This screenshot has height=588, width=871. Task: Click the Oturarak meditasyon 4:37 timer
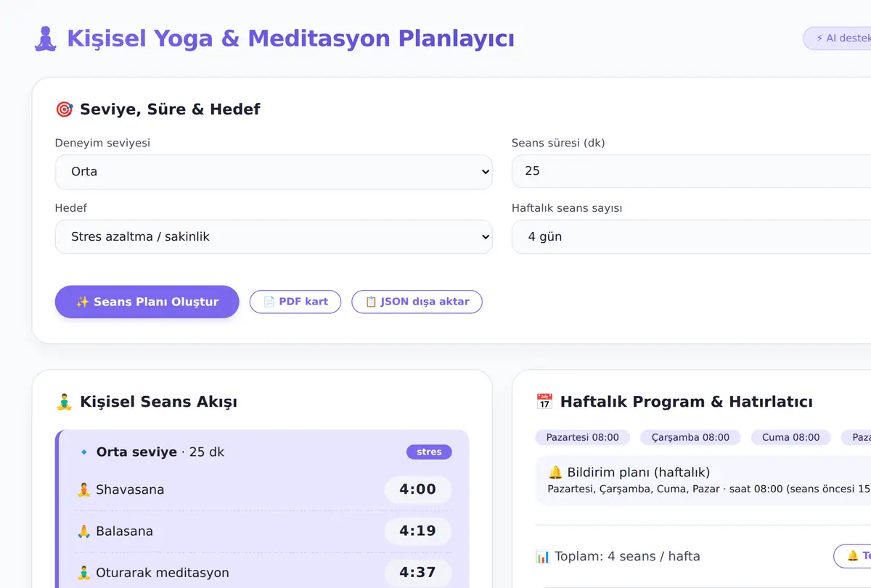(x=417, y=572)
